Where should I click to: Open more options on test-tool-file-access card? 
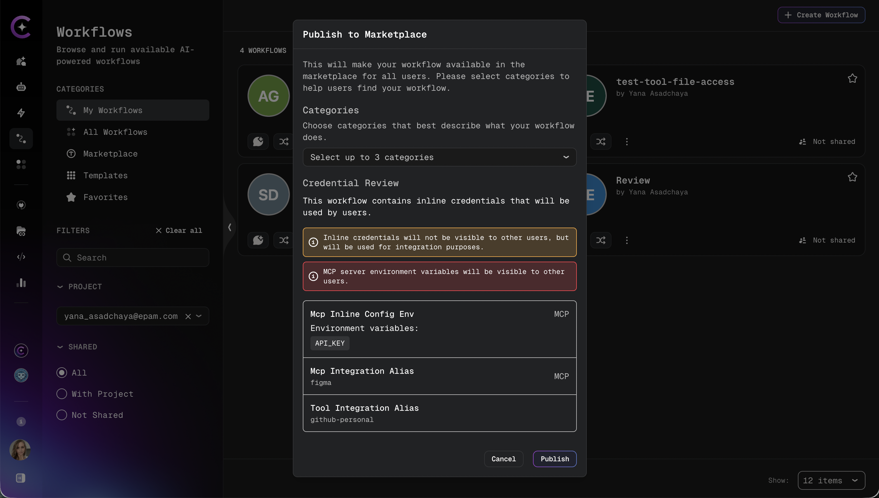tap(627, 141)
